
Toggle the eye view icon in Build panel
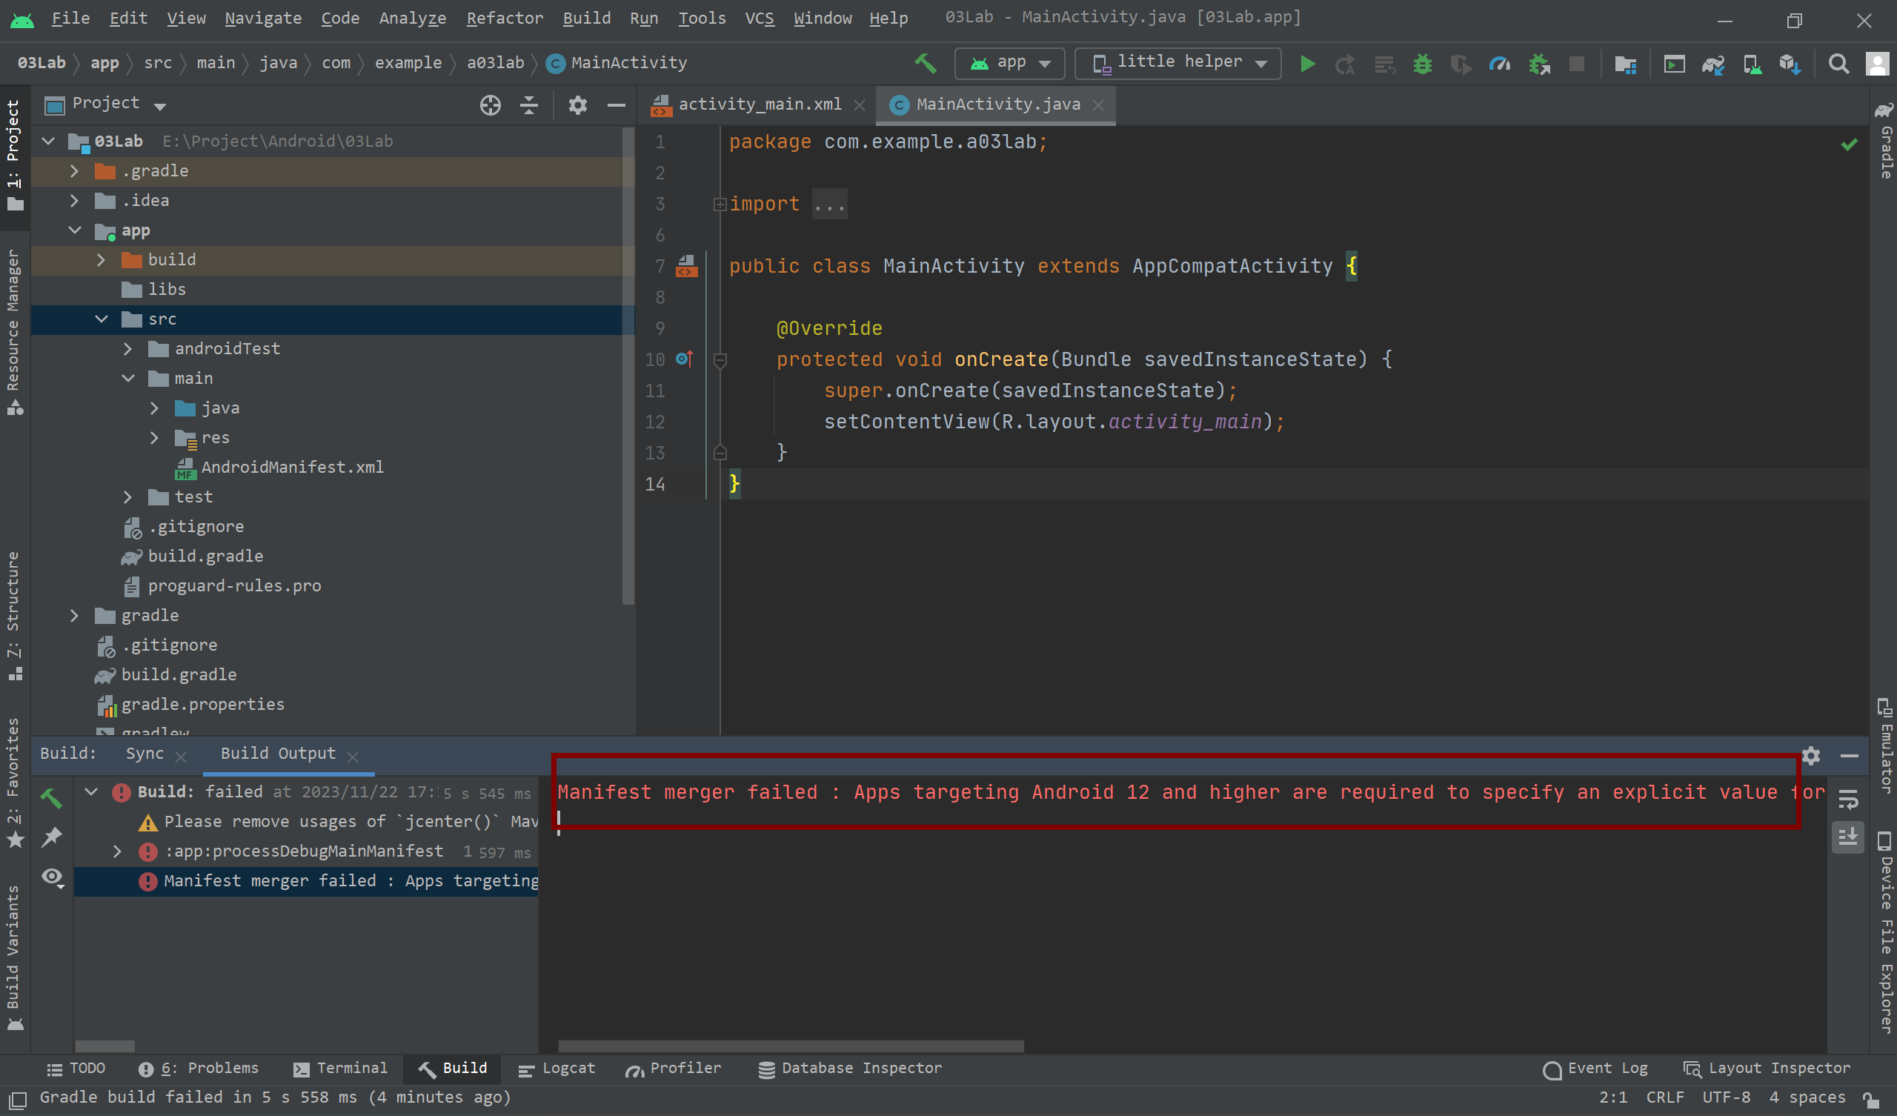tap(52, 877)
